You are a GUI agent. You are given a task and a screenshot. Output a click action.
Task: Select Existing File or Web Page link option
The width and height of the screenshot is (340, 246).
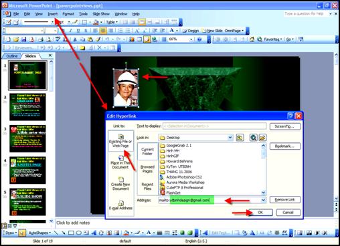pos(120,141)
